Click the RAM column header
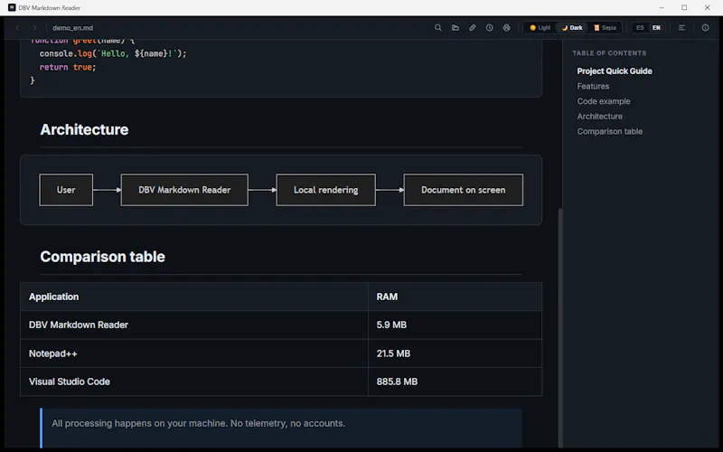Image resolution: width=723 pixels, height=452 pixels. 455,297
